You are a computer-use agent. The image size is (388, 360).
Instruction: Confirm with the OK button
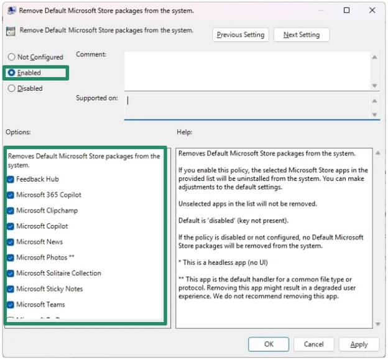click(269, 344)
